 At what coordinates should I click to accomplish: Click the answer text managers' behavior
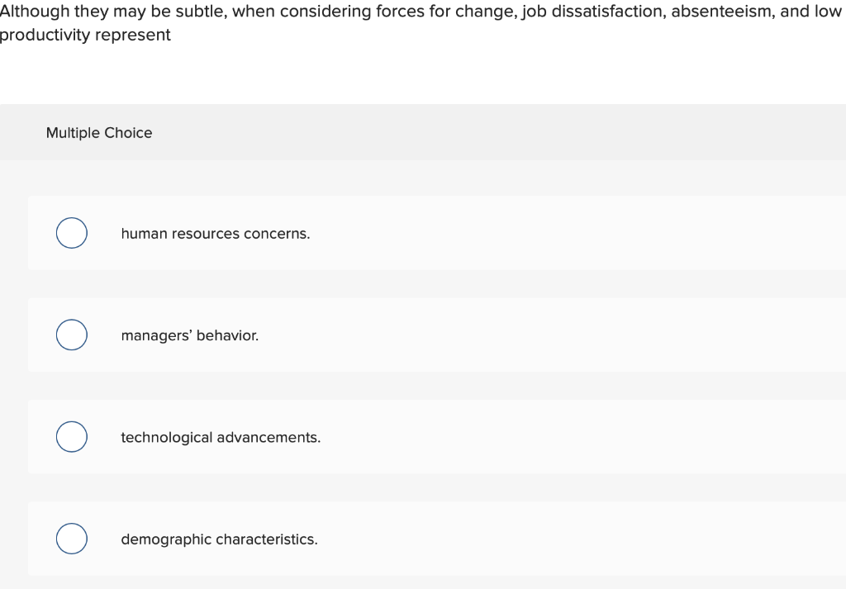coord(189,335)
